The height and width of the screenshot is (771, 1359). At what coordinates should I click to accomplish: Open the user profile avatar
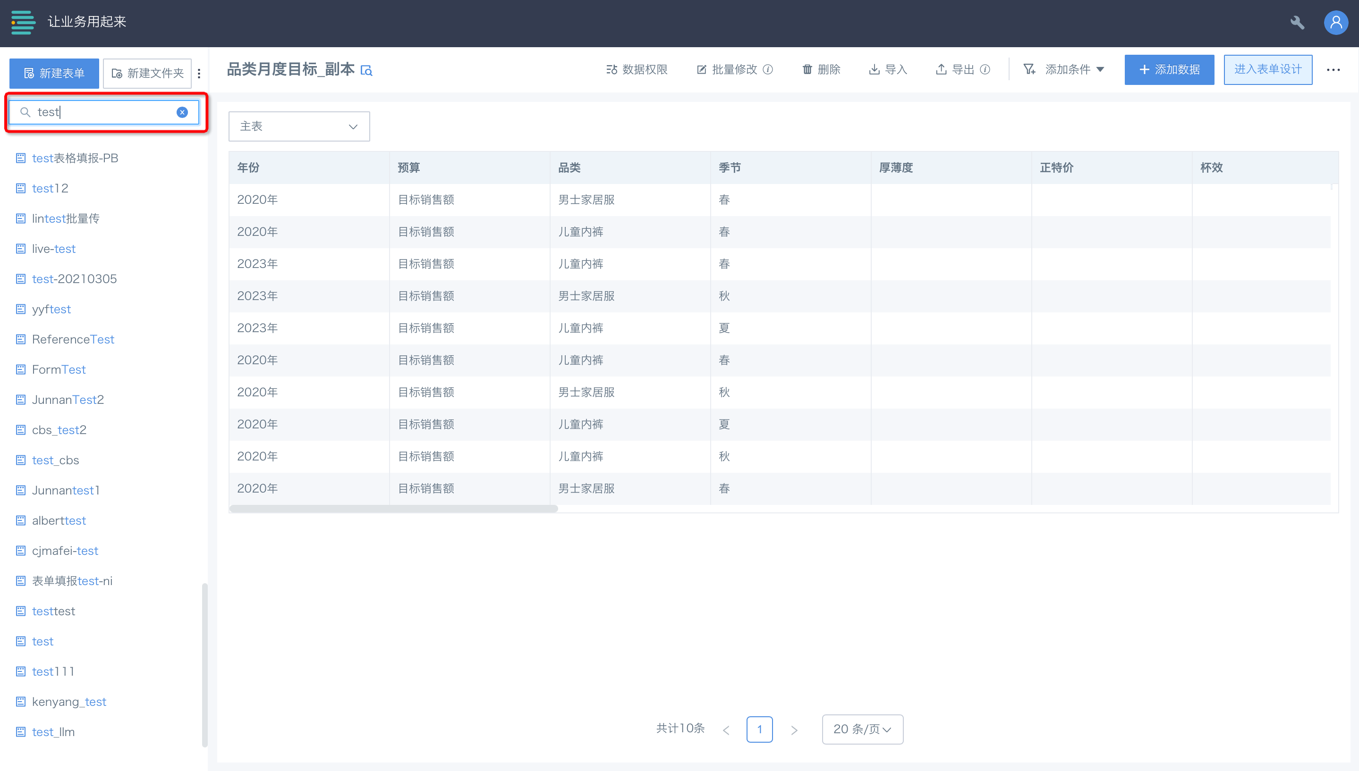click(x=1336, y=23)
